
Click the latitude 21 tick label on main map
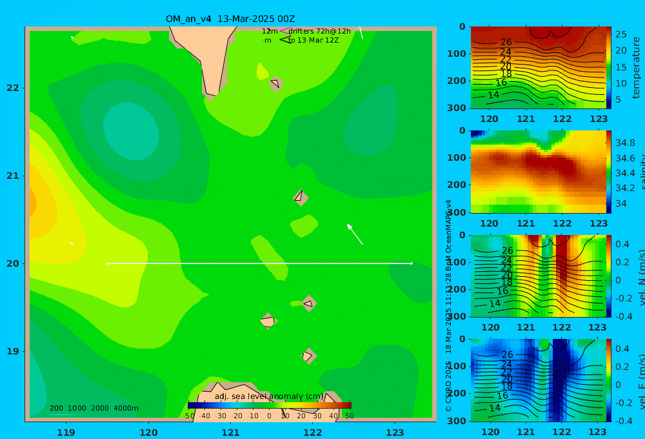(13, 176)
